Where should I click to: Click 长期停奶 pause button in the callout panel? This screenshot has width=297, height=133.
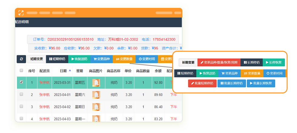[252, 63]
